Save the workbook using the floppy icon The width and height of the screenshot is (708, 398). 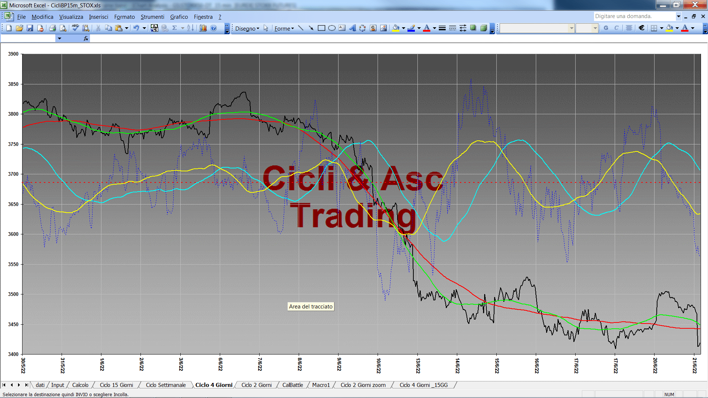pyautogui.click(x=30, y=28)
